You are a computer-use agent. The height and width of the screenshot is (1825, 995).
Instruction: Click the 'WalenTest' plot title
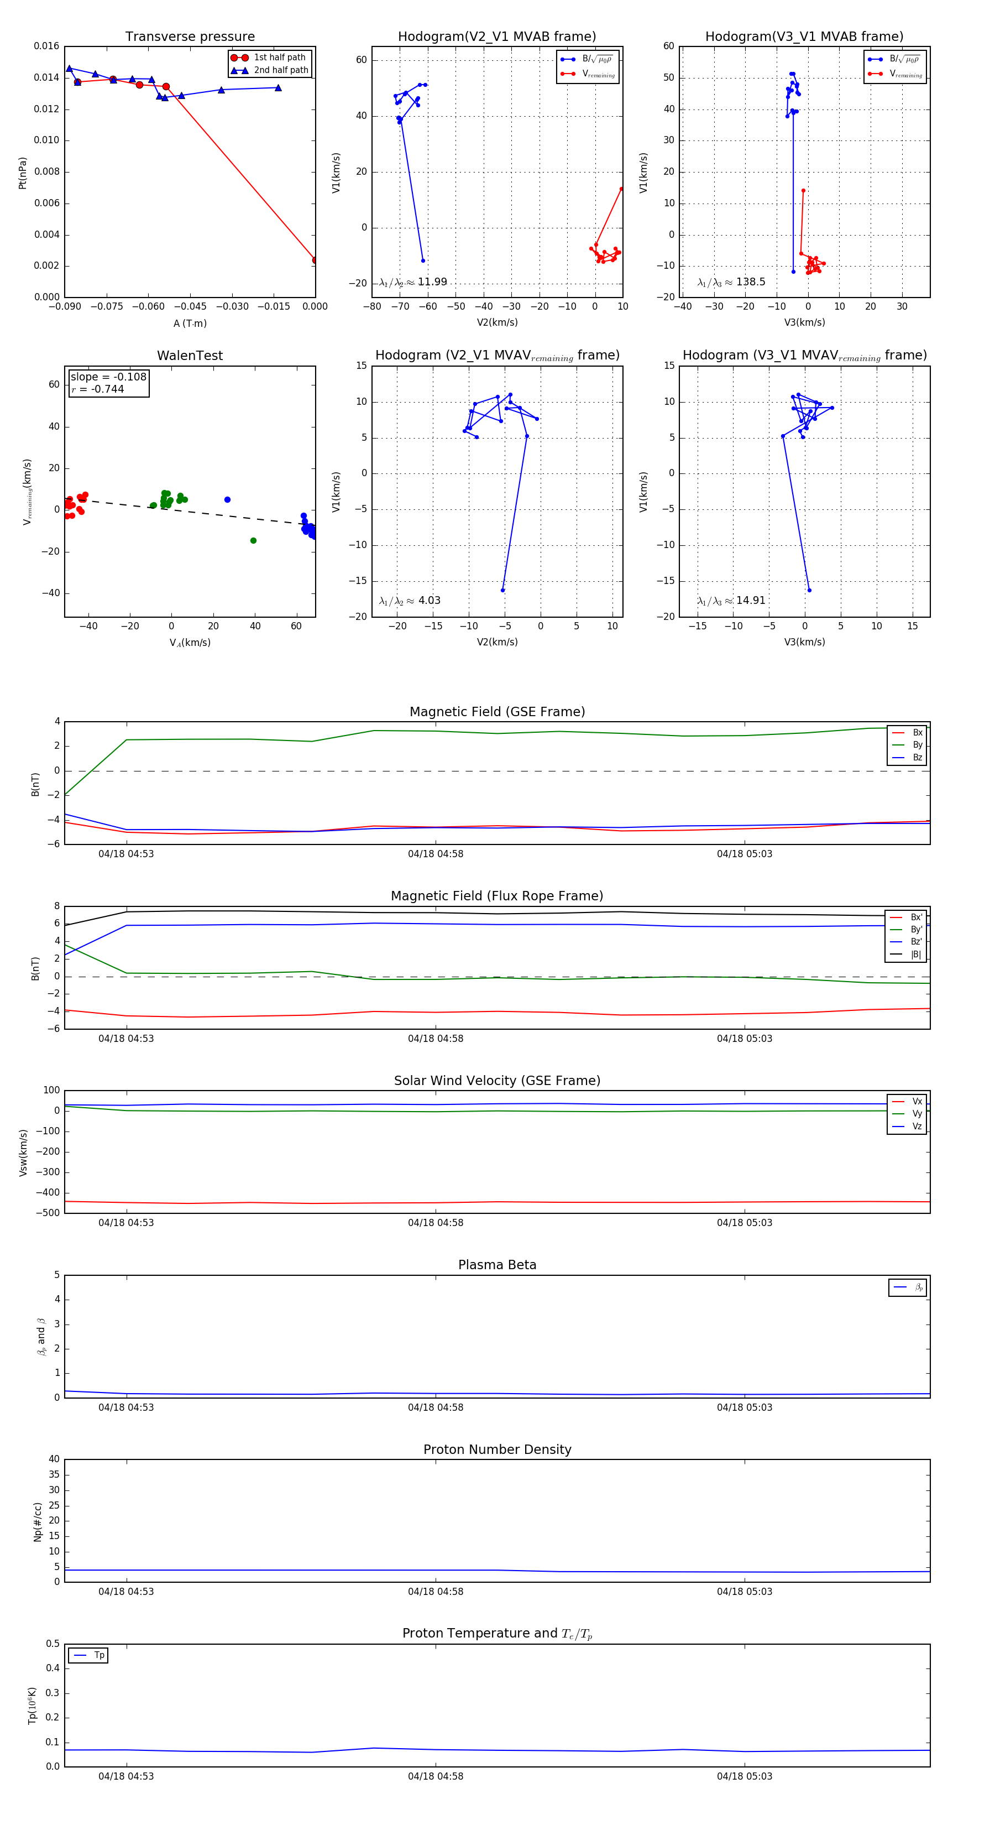pyautogui.click(x=190, y=356)
